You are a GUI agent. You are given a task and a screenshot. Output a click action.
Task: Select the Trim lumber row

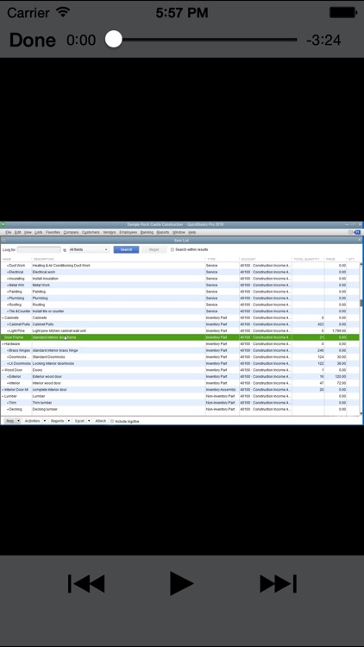click(179, 403)
